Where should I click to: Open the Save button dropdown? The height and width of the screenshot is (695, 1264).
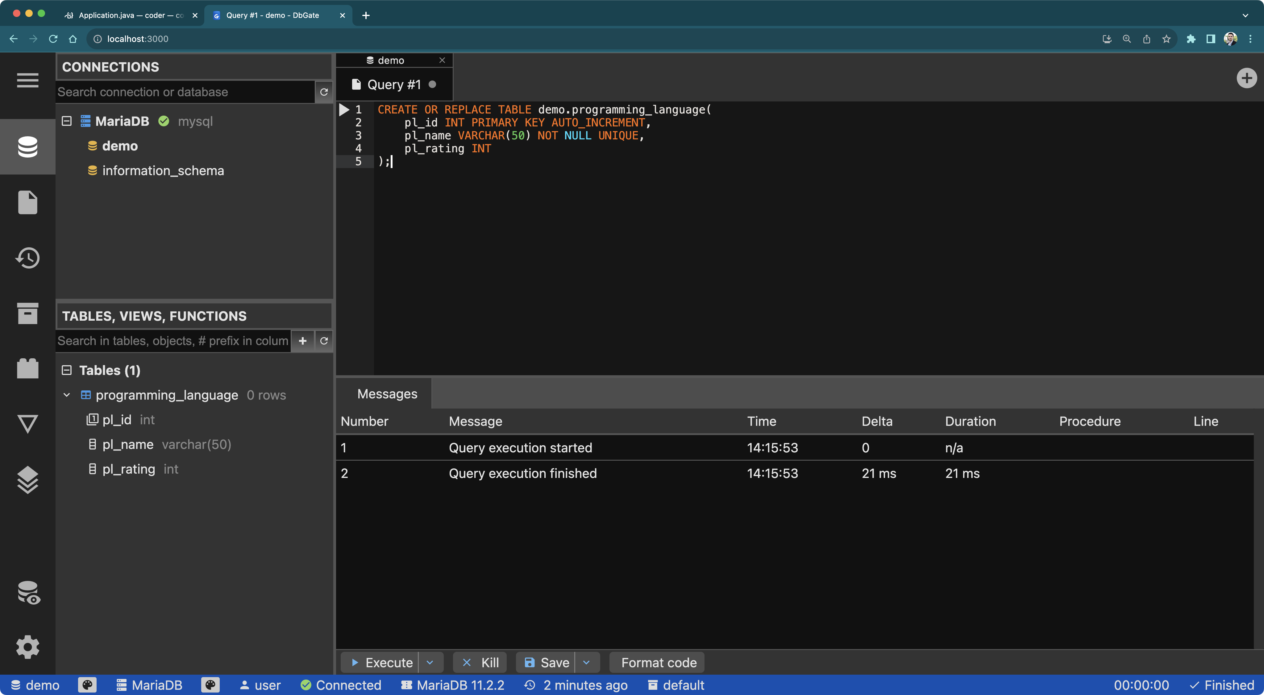[x=587, y=662]
